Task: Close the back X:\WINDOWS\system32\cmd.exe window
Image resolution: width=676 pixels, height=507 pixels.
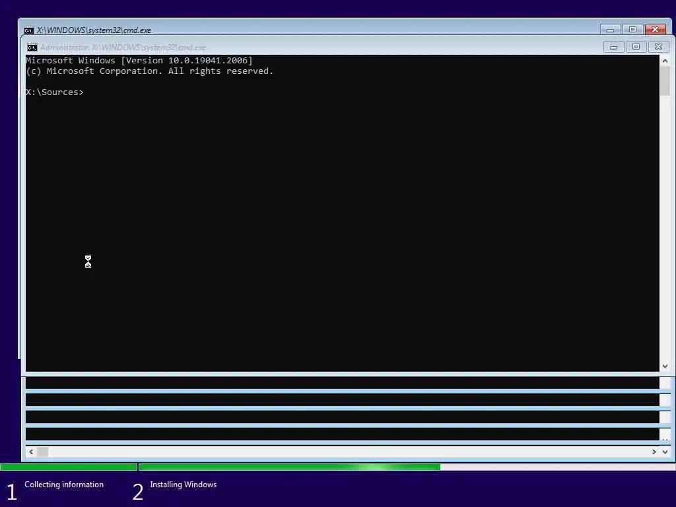Action: [656, 30]
